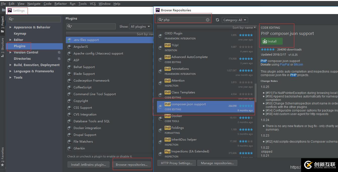338x172 pixels.
Task: Click the ASP plugin icon
Action: (x=70, y=60)
